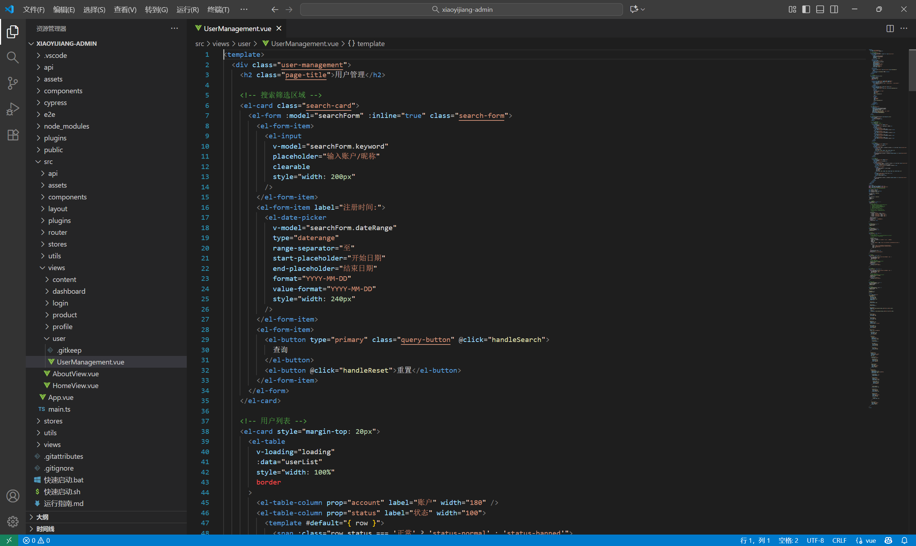Open the 终端(T) menu
The height and width of the screenshot is (546, 916).
pos(218,10)
